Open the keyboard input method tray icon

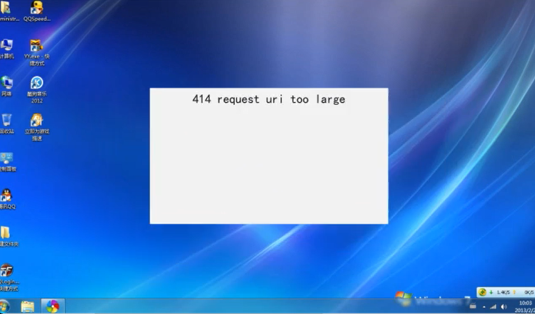(x=473, y=306)
